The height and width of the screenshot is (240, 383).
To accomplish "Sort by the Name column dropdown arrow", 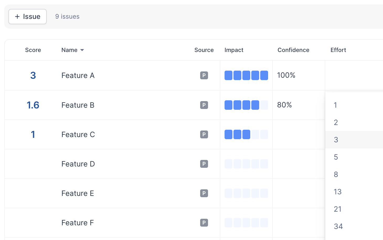I will click(x=82, y=50).
